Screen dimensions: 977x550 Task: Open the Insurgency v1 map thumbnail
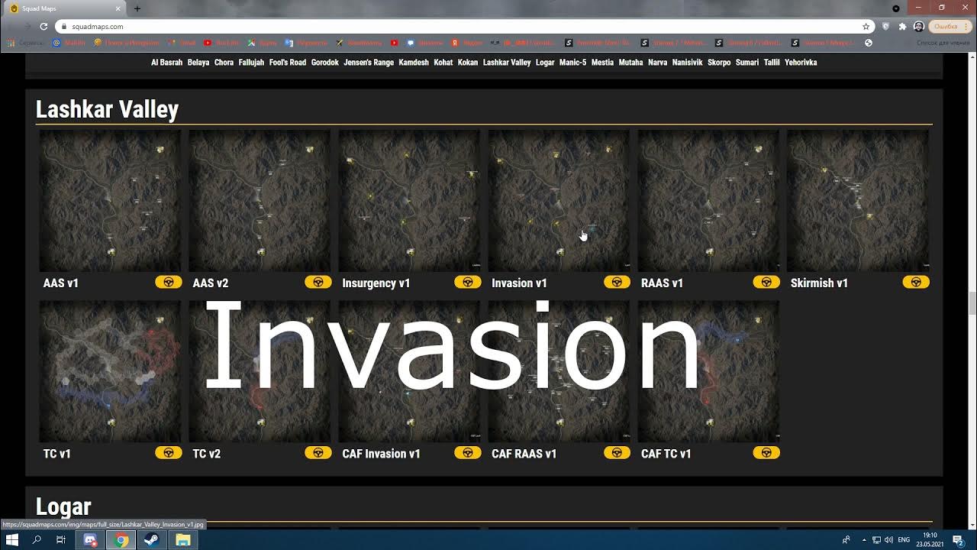pyautogui.click(x=409, y=201)
